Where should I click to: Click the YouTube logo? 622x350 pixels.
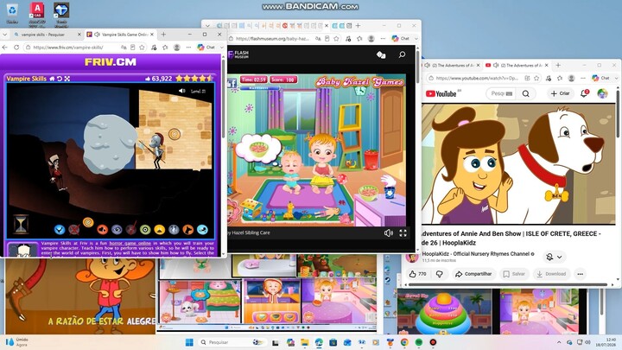[441, 93]
